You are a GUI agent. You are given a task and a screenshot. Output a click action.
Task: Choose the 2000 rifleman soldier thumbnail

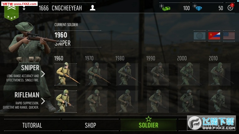click(x=189, y=101)
